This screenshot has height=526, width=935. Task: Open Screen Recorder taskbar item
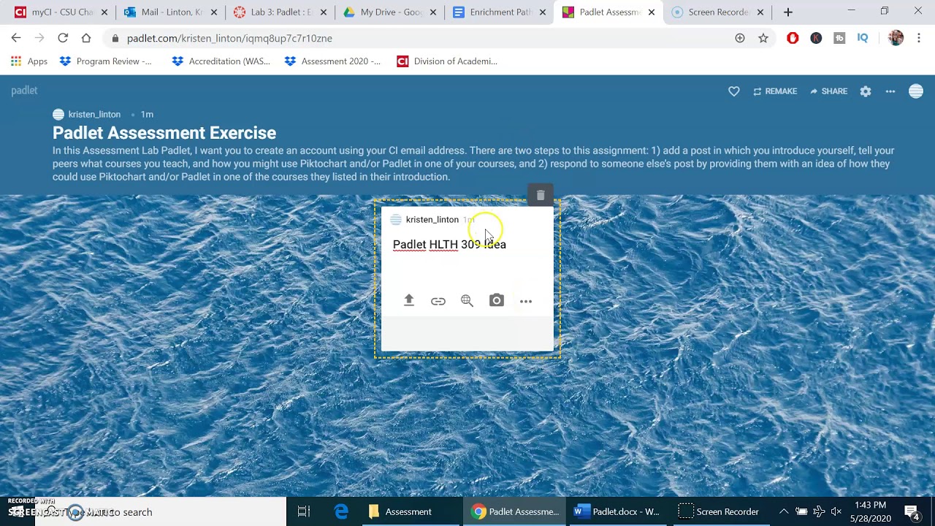721,511
